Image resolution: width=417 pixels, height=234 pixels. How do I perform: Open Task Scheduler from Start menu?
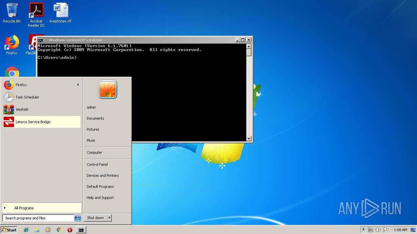click(42, 97)
